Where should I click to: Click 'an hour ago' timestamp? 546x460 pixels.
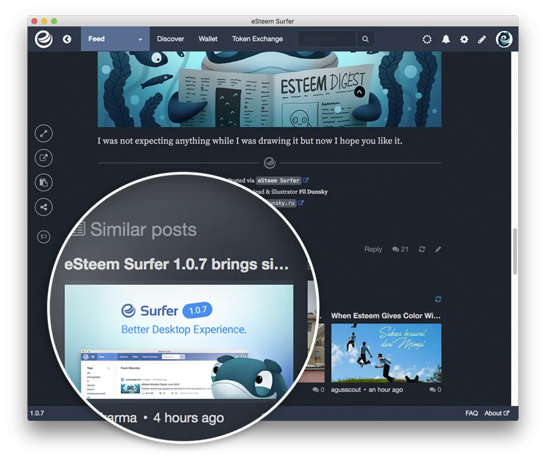(x=386, y=390)
